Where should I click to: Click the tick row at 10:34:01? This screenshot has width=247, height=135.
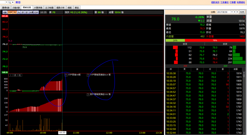click(x=204, y=114)
